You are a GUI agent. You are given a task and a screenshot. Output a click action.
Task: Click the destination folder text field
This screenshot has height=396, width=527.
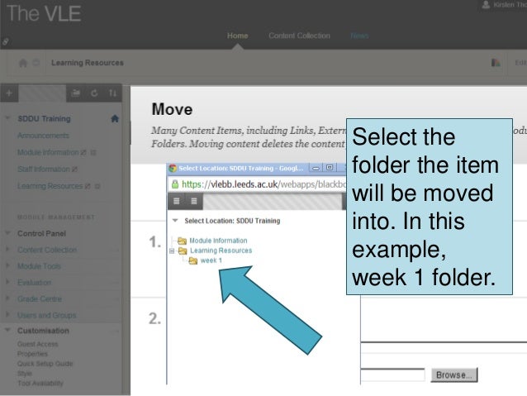pos(392,375)
